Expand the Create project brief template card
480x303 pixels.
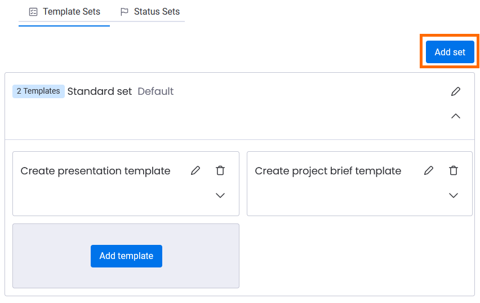453,195
